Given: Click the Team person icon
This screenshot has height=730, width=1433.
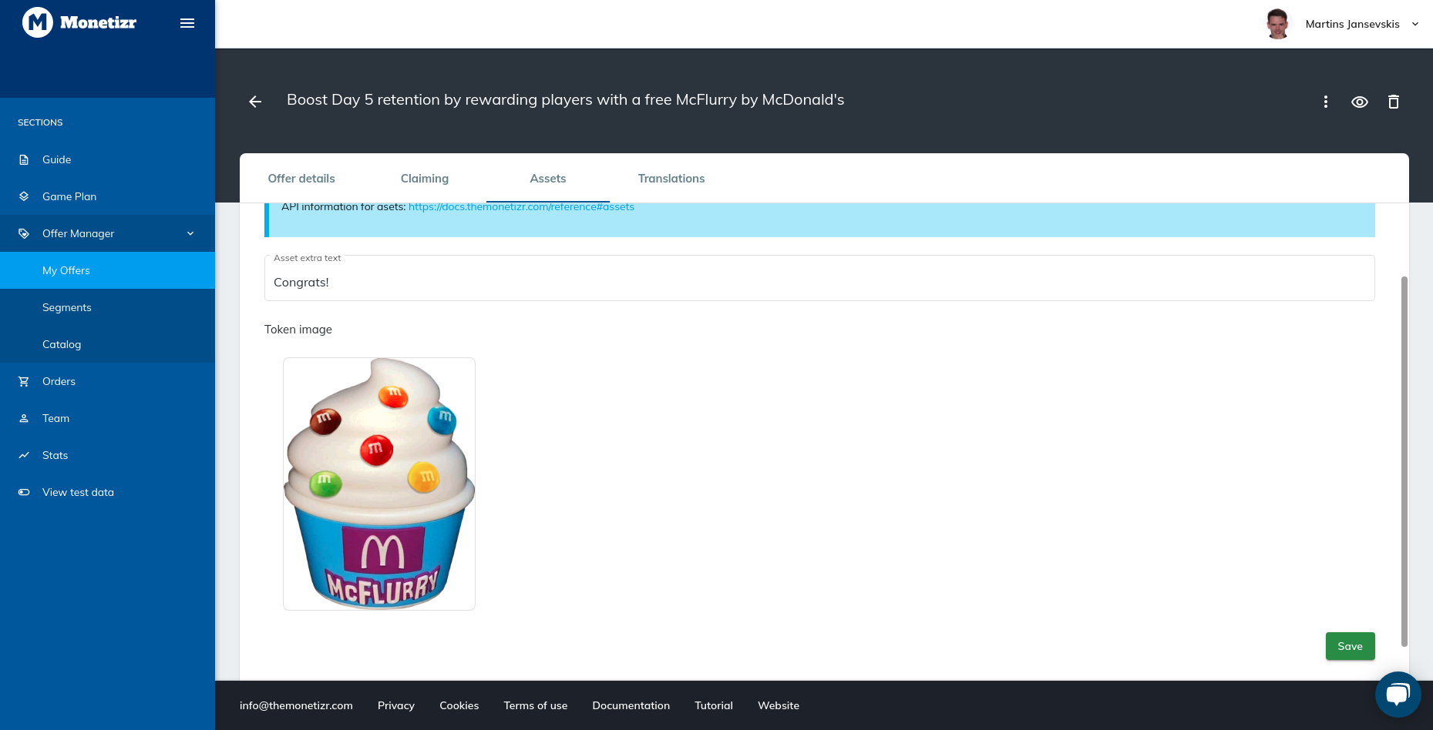Looking at the screenshot, I should point(24,418).
